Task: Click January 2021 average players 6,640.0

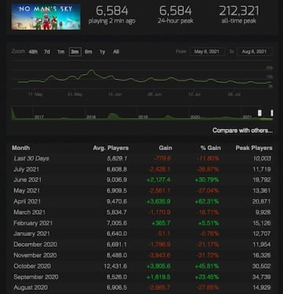Action: tap(116, 233)
